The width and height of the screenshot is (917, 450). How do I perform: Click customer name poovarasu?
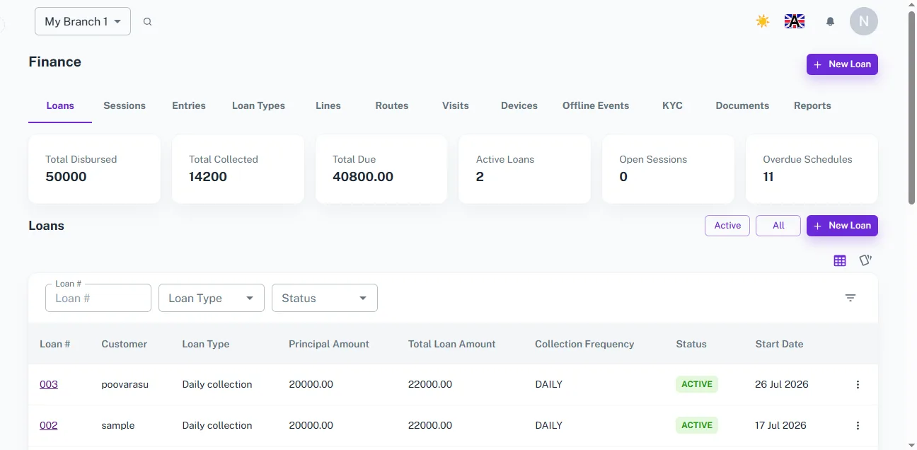(x=125, y=384)
